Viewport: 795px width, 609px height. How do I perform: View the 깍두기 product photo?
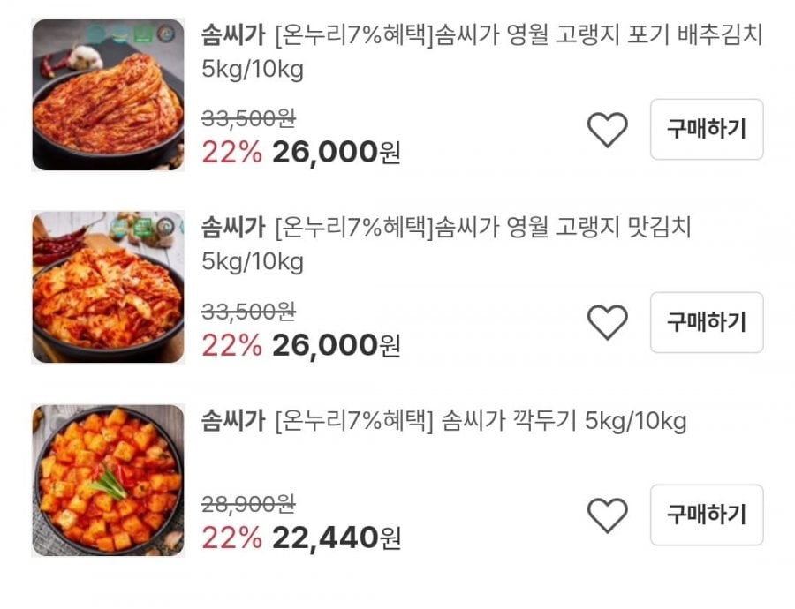[108, 480]
